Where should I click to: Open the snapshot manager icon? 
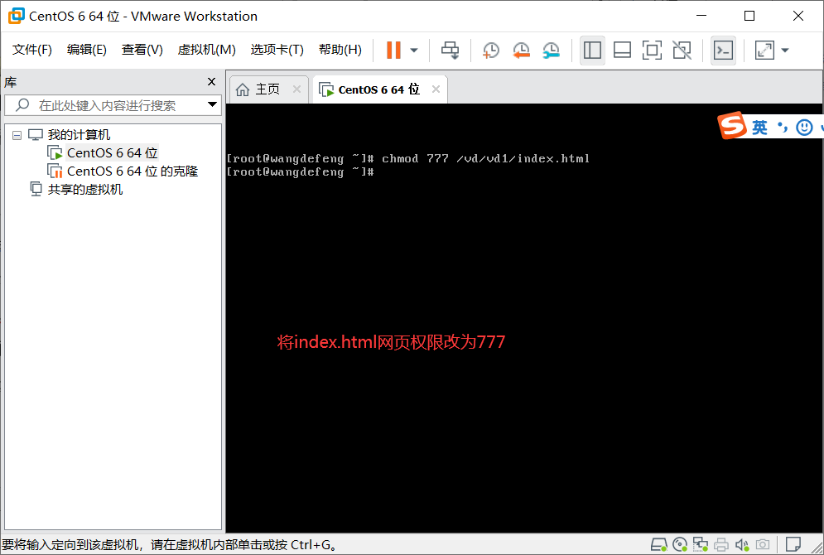click(552, 51)
